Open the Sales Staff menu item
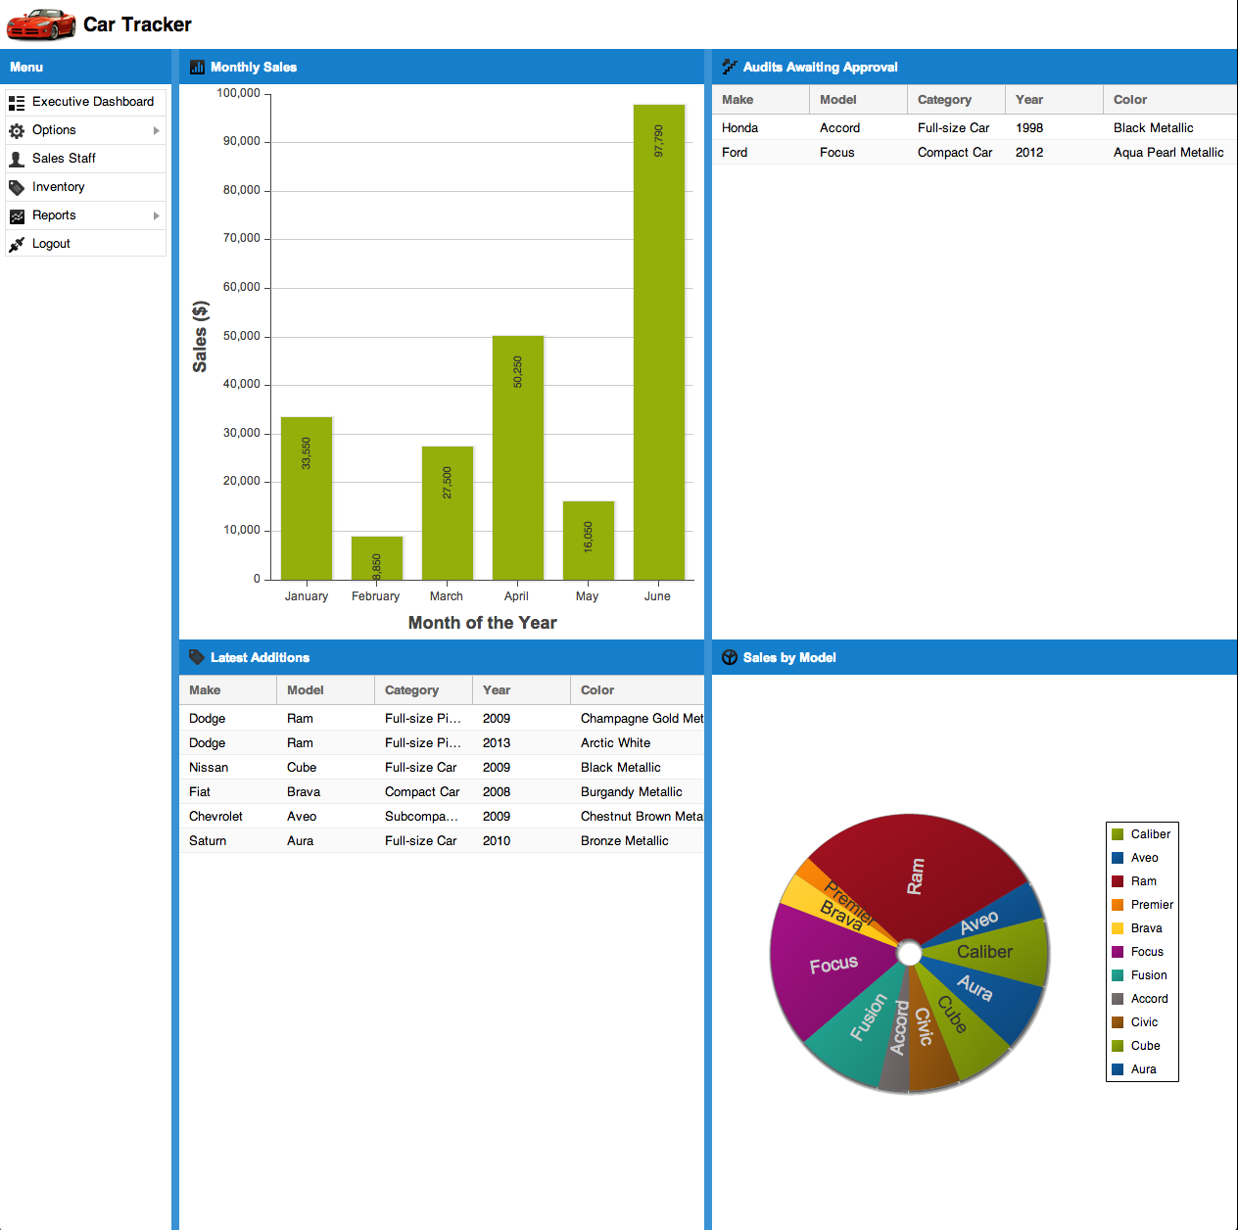This screenshot has width=1238, height=1230. point(64,159)
